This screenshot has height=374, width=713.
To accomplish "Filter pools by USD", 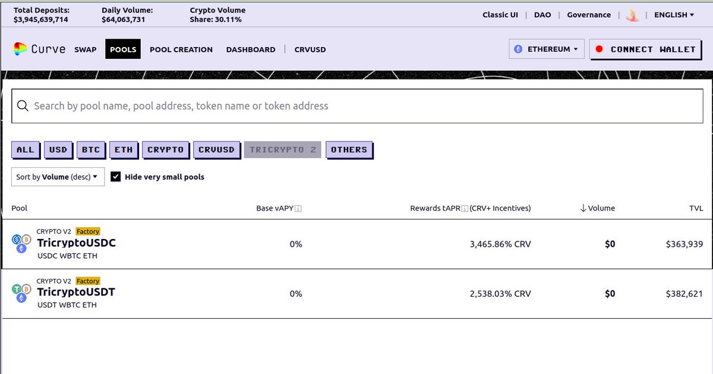I will point(58,150).
